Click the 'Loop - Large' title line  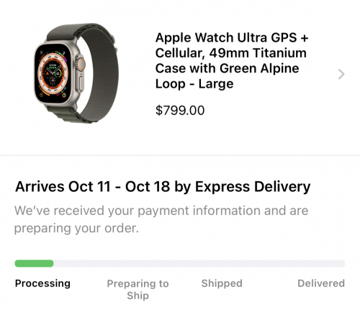194,84
